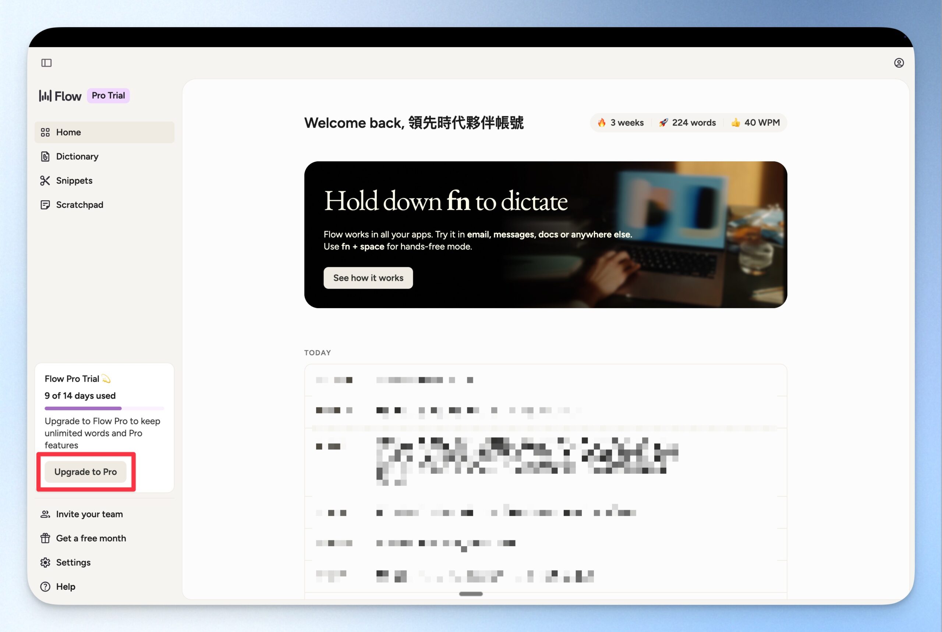The image size is (942, 632).
Task: Toggle the sidebar panel icon
Action: pyautogui.click(x=46, y=63)
